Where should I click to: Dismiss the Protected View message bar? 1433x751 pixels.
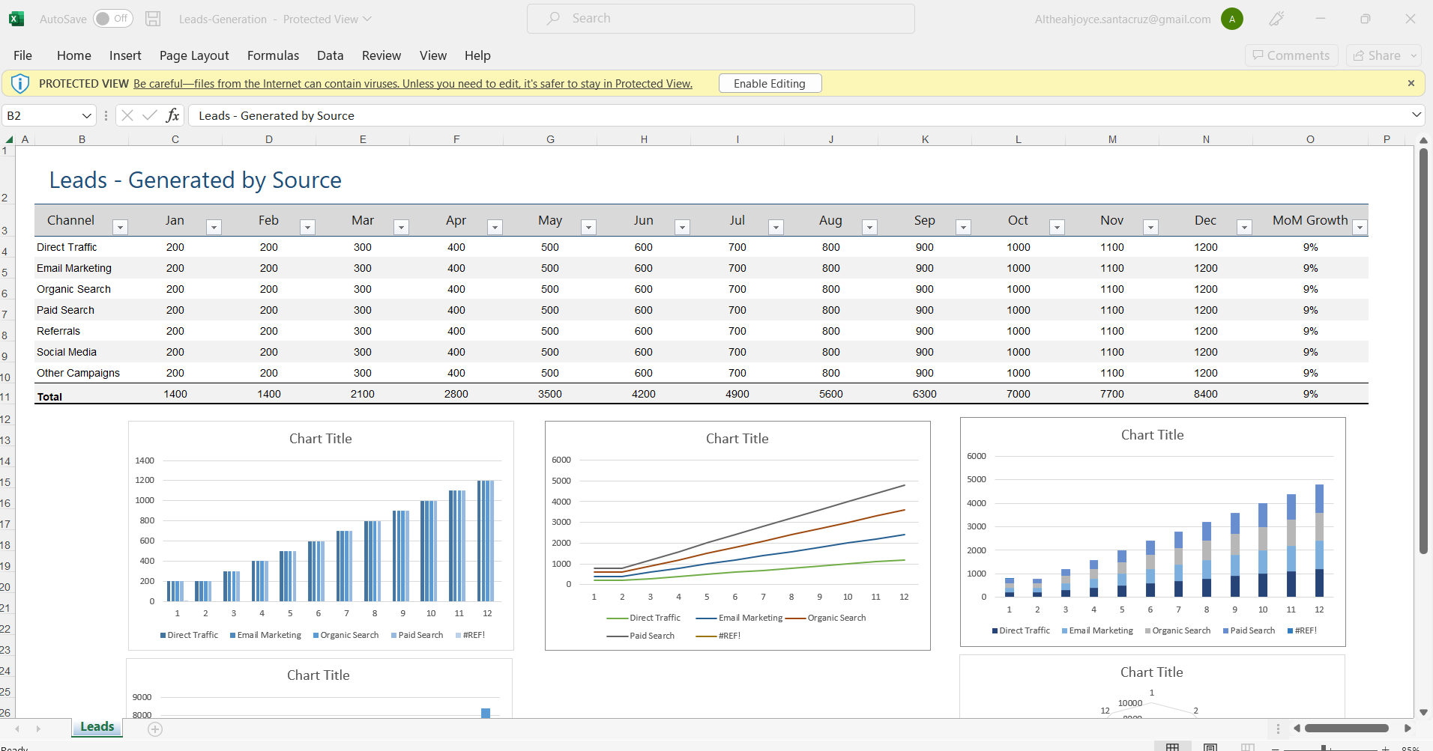pyautogui.click(x=1411, y=83)
